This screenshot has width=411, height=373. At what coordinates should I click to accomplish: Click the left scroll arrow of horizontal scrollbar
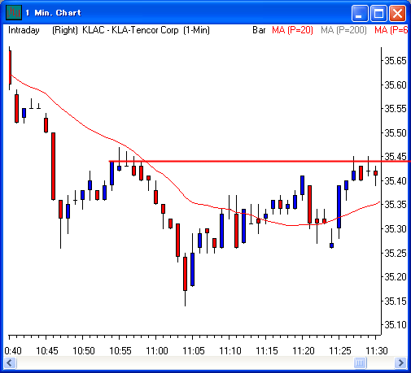point(11,362)
